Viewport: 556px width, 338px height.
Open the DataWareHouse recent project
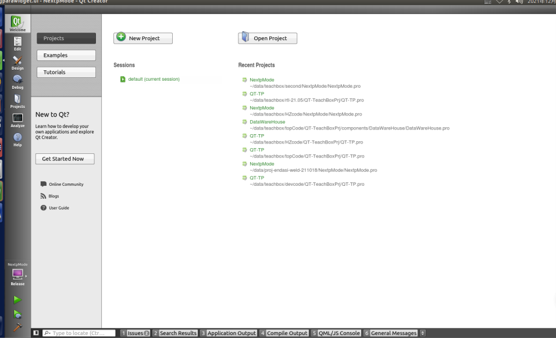click(x=268, y=122)
